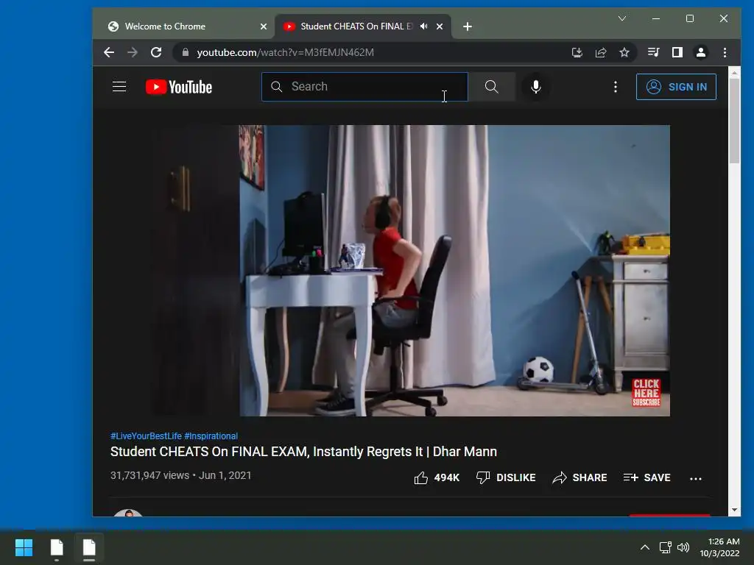754x565 pixels.
Task: Open the #Inspirational hashtag link
Action: 211,436
